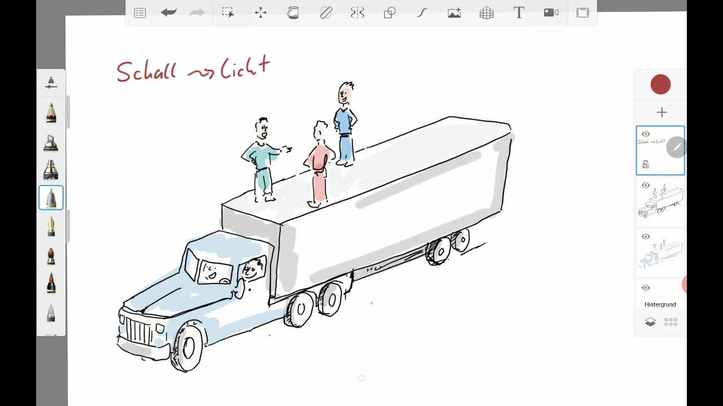Select the truck outline layer thumbnail
Screen dimensions: 723x406
click(x=660, y=202)
